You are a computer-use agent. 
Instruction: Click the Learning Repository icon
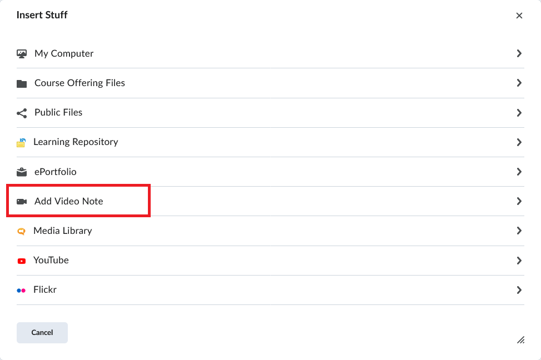21,142
